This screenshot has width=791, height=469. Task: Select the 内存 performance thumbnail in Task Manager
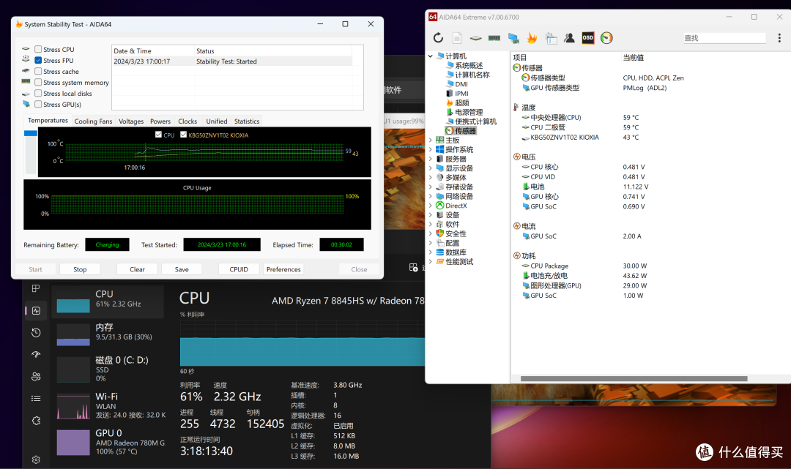point(73,335)
